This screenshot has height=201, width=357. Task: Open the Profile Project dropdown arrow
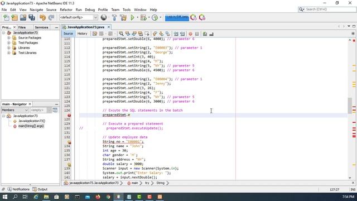point(161,17)
